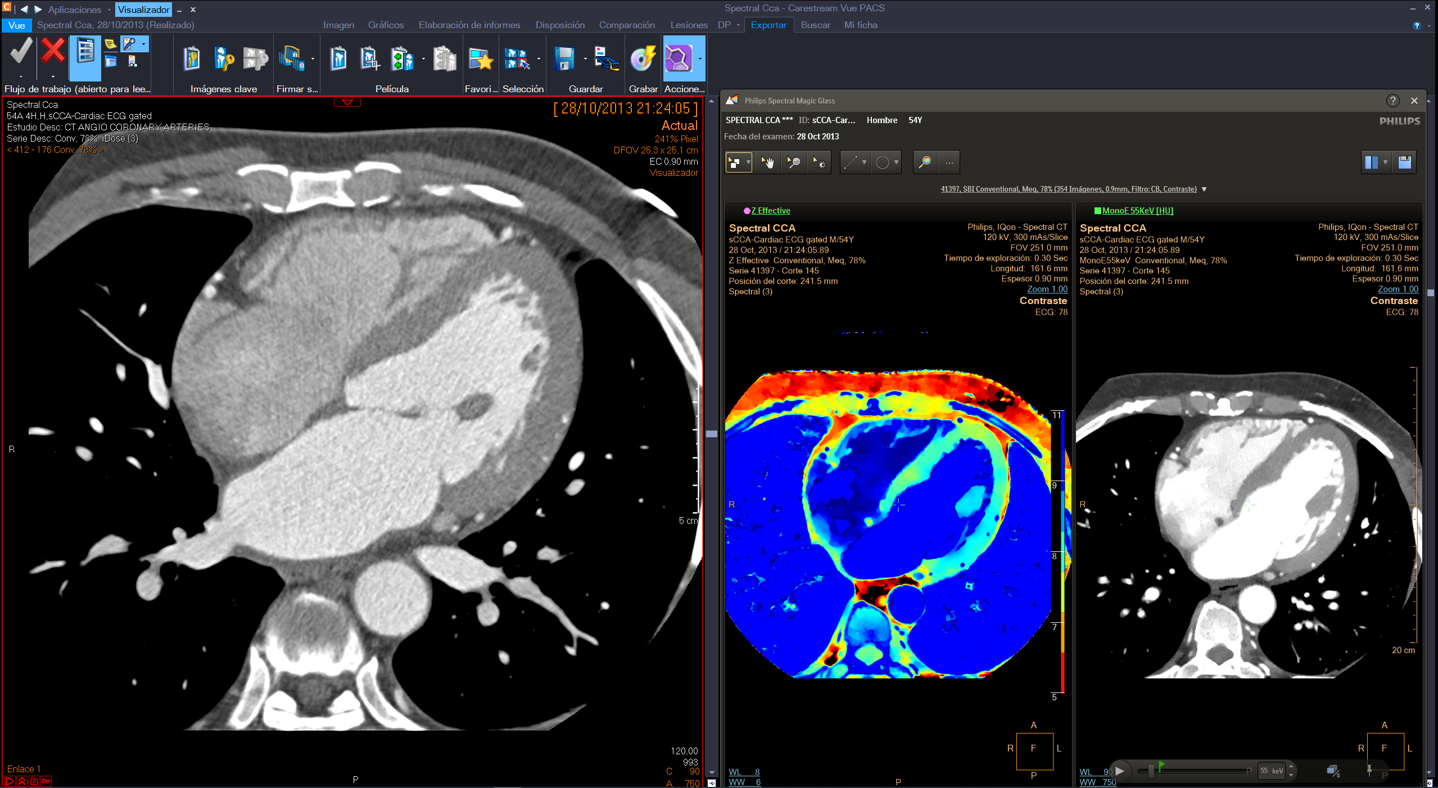Click the purple Acciones spectral icon

679,58
